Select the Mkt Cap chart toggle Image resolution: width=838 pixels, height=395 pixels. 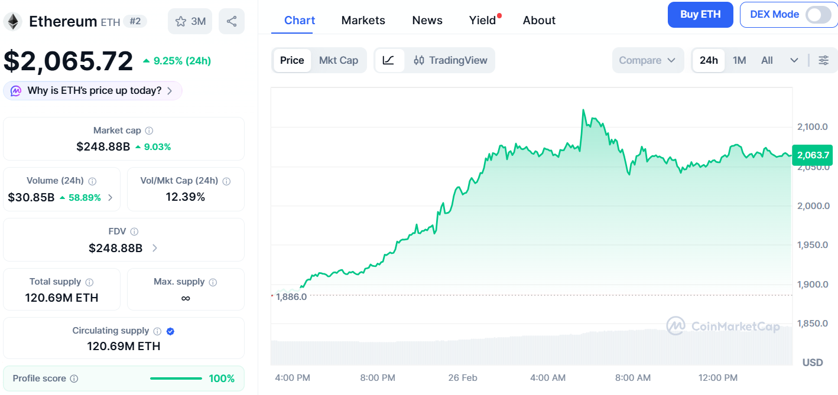pyautogui.click(x=339, y=60)
